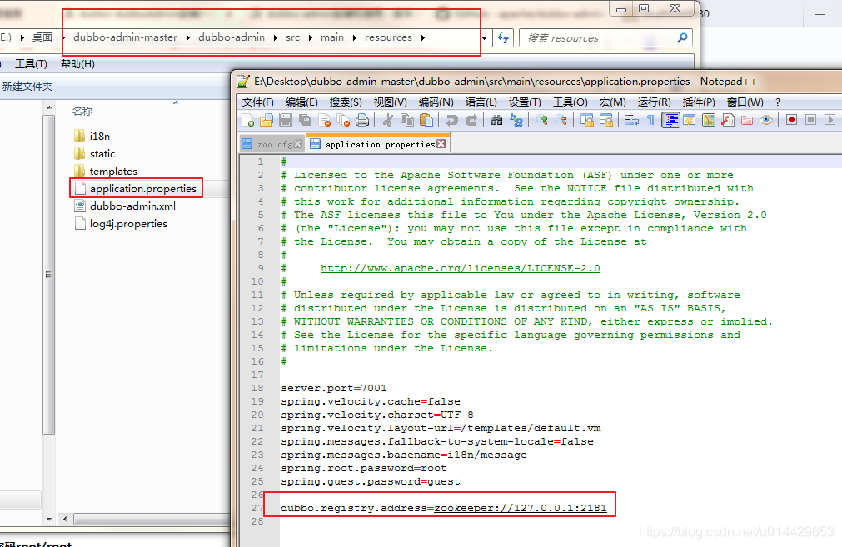This screenshot has height=547, width=842.
Task: Select the application.properties file in Explorer
Action: point(143,188)
